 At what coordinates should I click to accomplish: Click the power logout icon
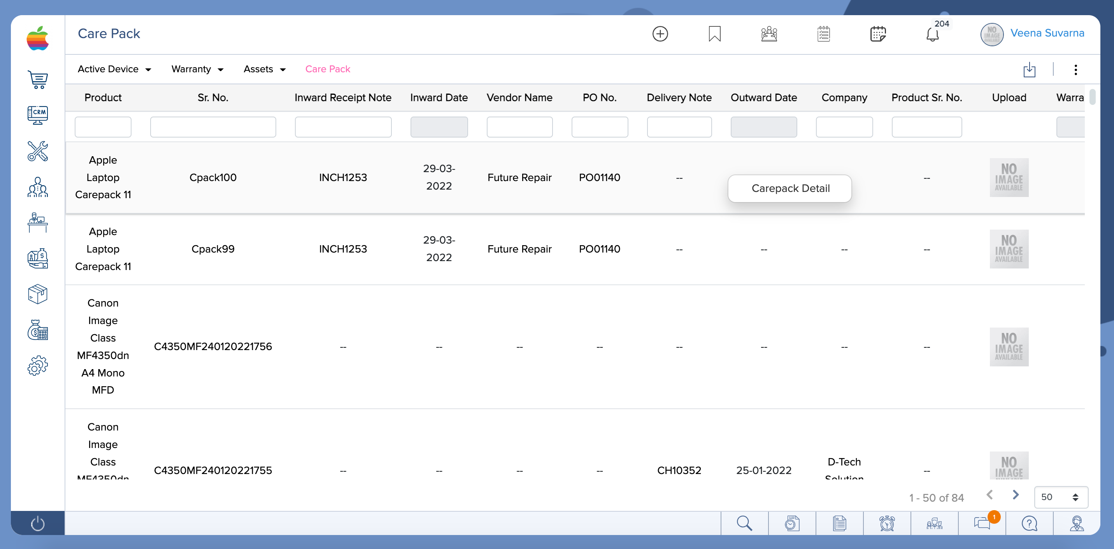click(x=38, y=523)
